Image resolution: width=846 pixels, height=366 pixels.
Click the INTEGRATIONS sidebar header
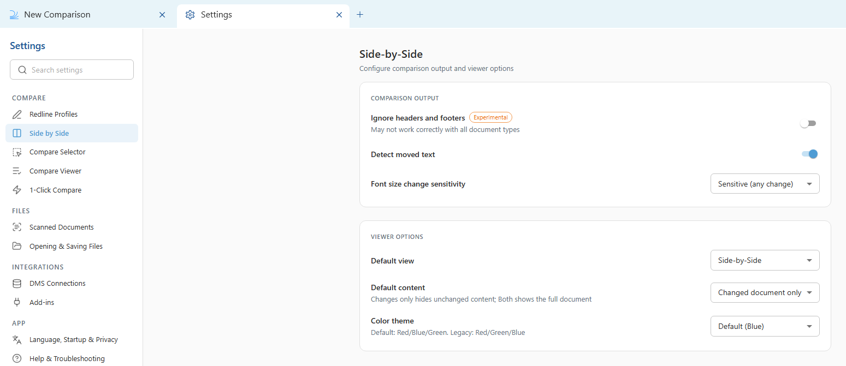click(x=38, y=267)
